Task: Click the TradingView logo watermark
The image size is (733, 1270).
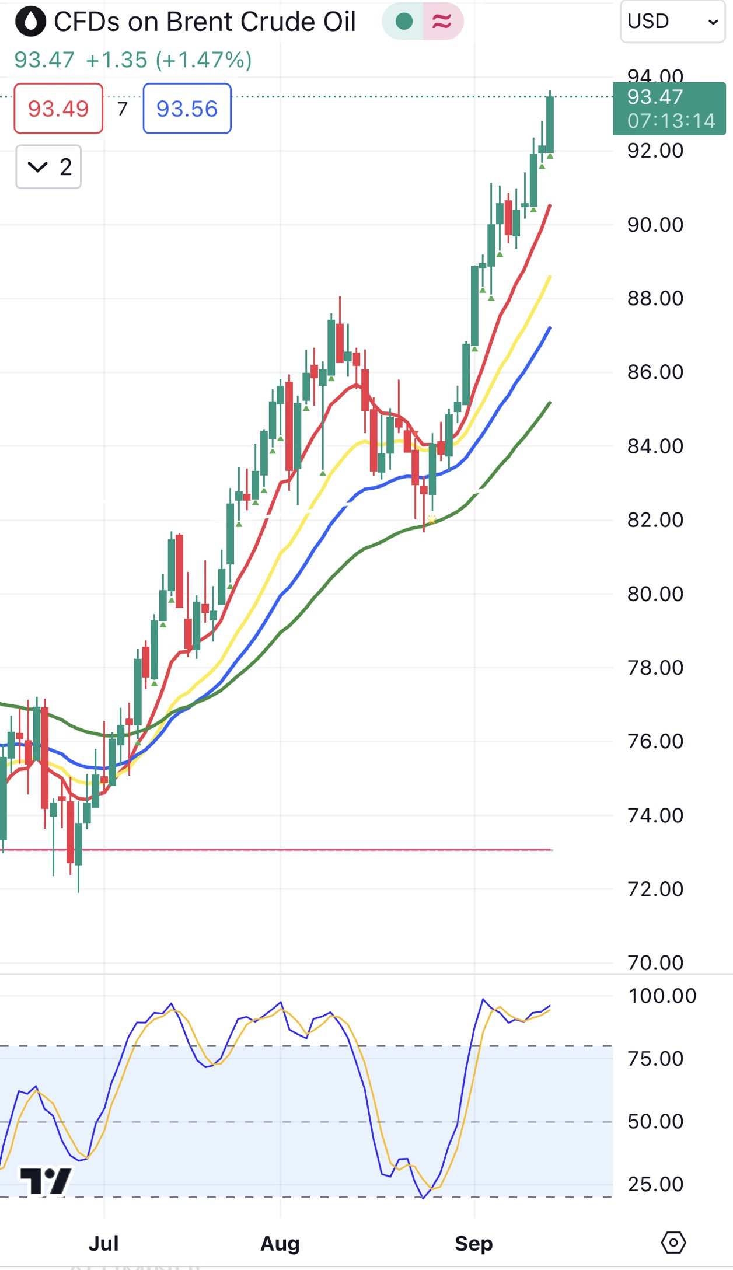Action: (x=46, y=1181)
